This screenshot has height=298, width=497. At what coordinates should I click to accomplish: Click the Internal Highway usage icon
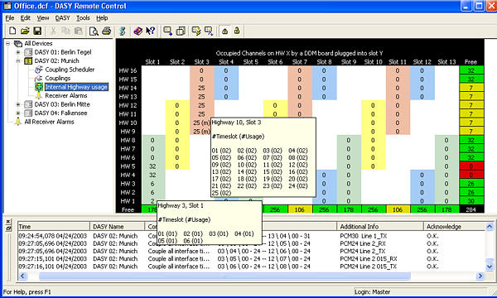coord(39,87)
